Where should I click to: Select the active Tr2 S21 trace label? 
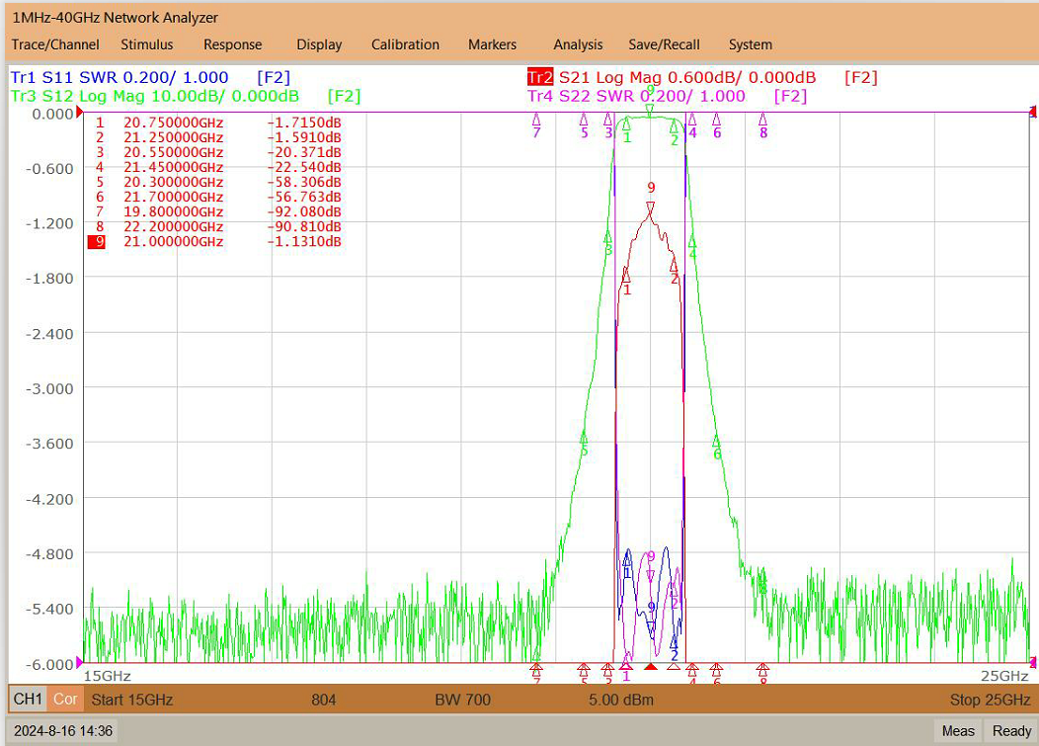(x=672, y=78)
